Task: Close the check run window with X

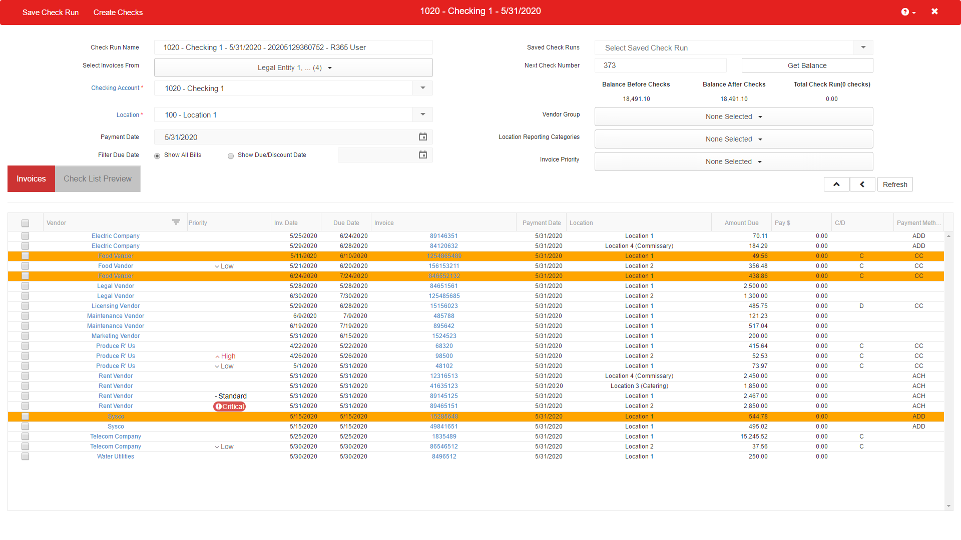Action: [x=934, y=11]
